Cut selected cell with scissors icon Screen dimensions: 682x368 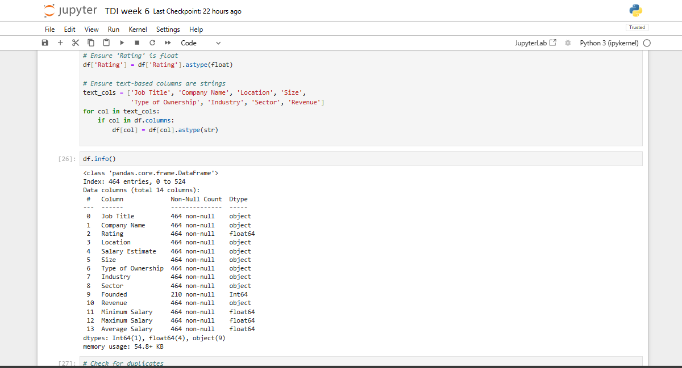76,43
